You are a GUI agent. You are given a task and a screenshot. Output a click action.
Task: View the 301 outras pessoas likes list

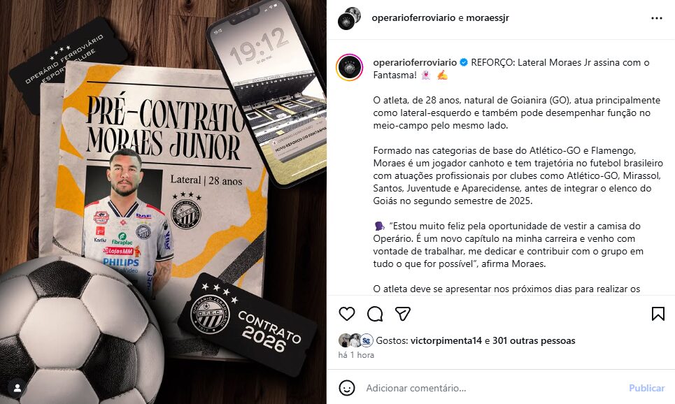tap(534, 341)
